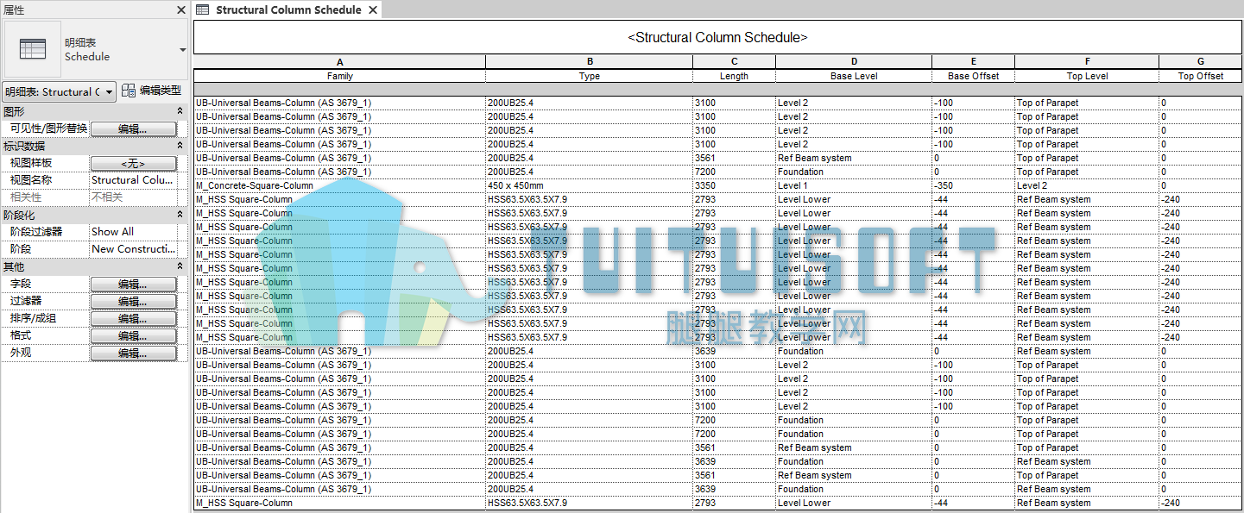This screenshot has height=513, width=1244.
Task: Open 字段 fields edit button
Action: [x=133, y=284]
